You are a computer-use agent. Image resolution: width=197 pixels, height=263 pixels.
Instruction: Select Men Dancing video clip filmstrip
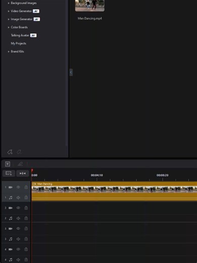[114, 189]
